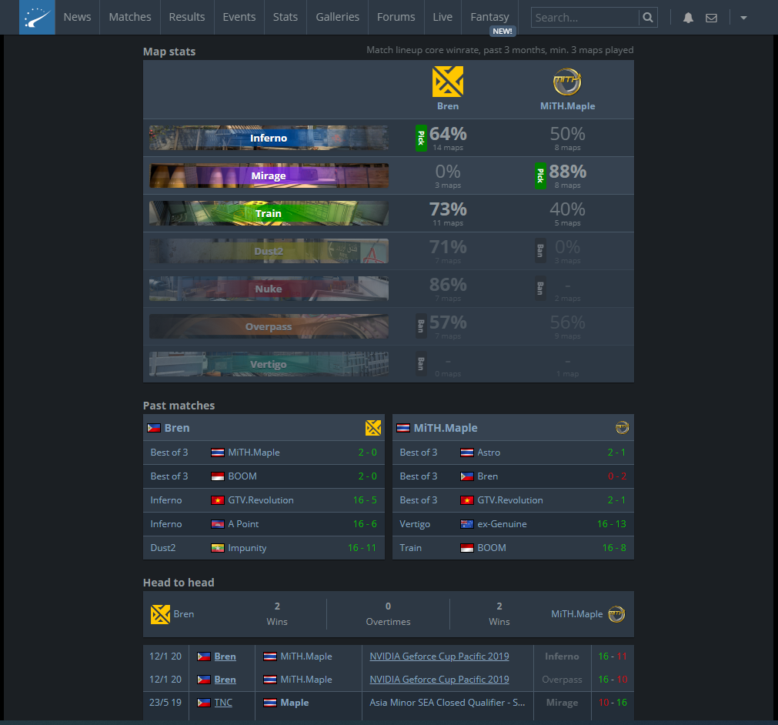The image size is (778, 725).
Task: Click the Bren logo in Past matches header
Action: click(373, 428)
